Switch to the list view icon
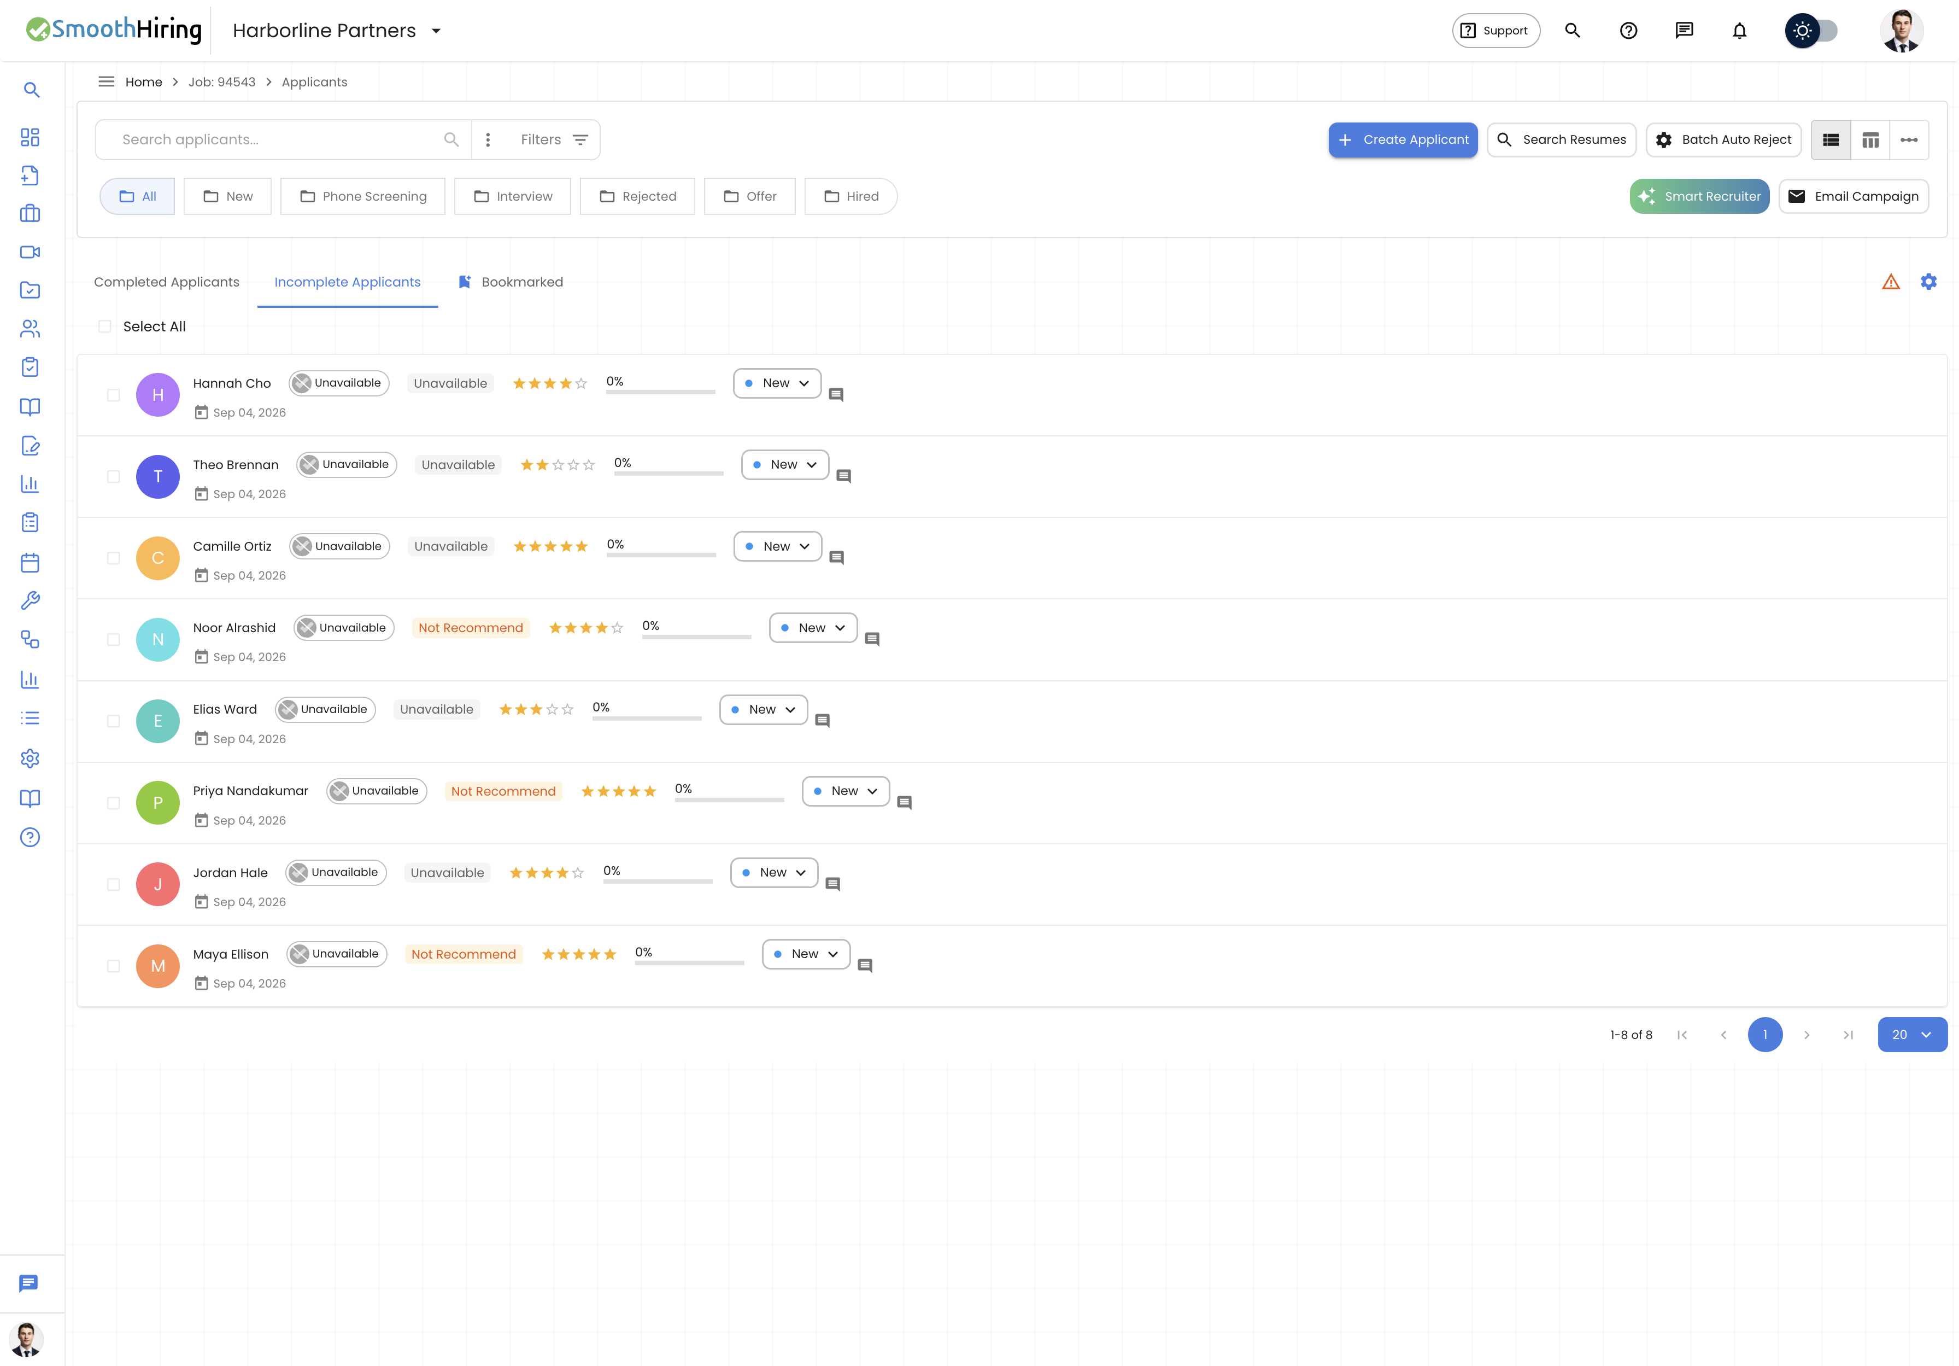The width and height of the screenshot is (1959, 1366). (x=1831, y=140)
